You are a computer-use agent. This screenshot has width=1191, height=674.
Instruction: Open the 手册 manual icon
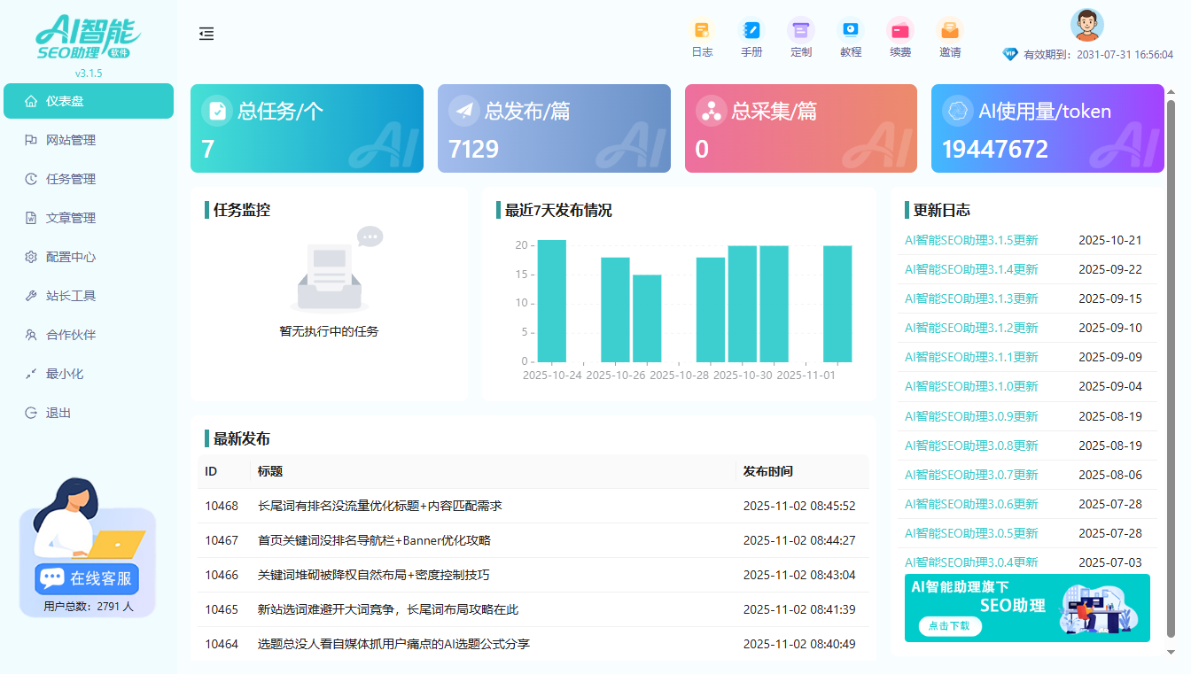pyautogui.click(x=751, y=30)
